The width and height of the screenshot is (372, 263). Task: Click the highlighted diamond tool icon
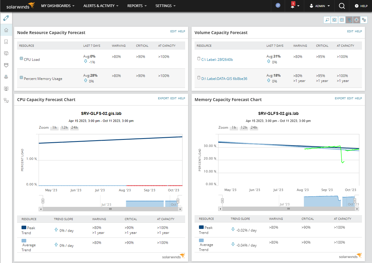[x=357, y=20]
